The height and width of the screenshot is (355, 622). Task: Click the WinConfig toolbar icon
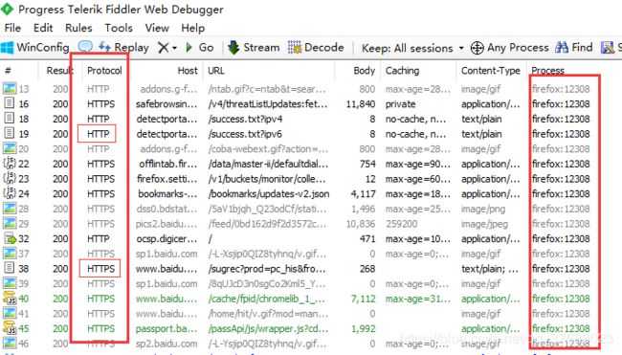7,48
